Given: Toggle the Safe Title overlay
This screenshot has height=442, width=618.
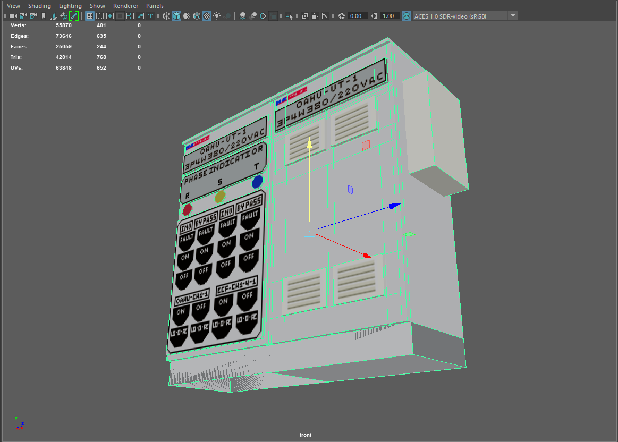Looking at the screenshot, I should tap(150, 16).
